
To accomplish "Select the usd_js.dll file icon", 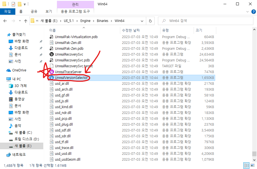I will 52,101.
